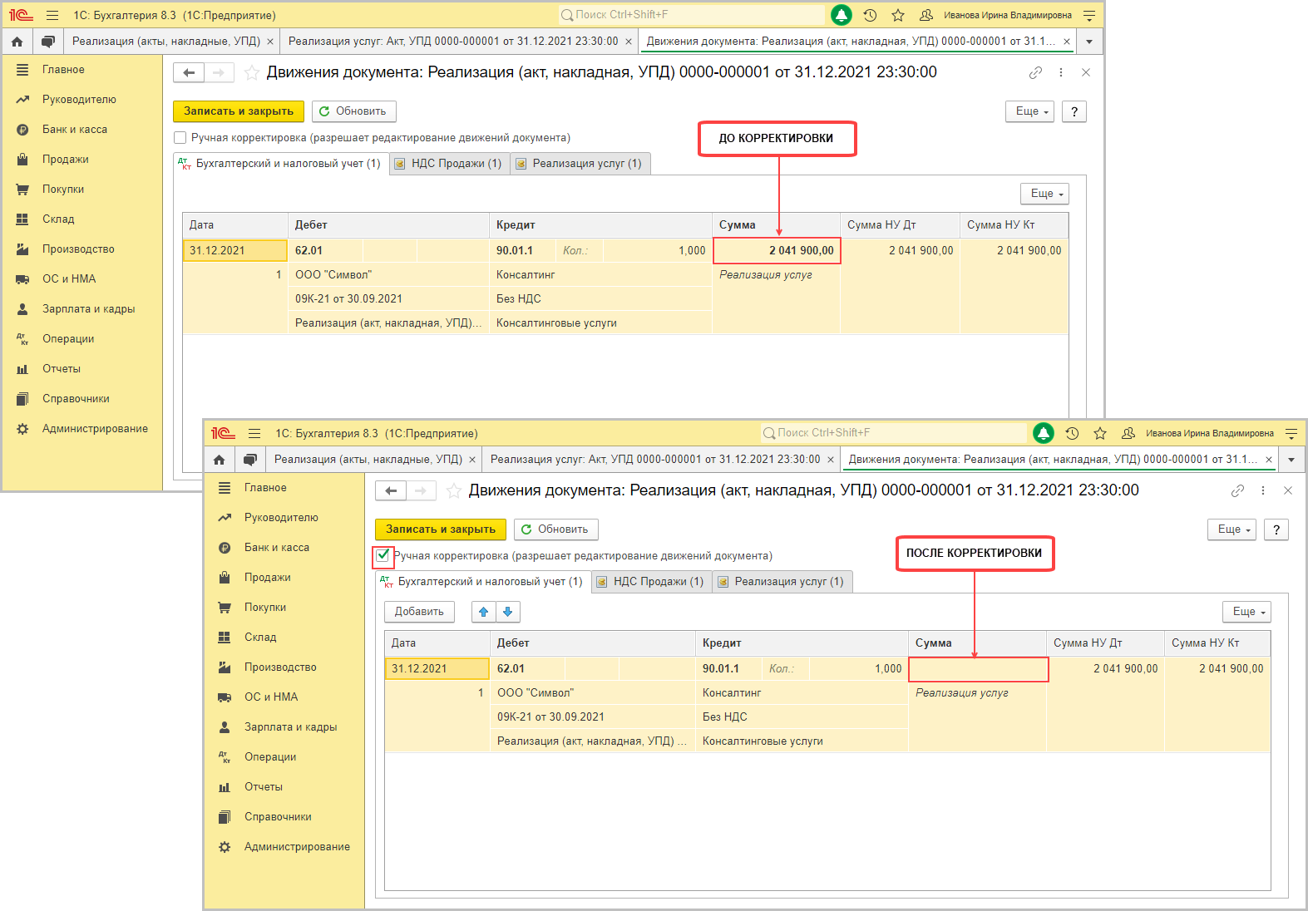Click empty Сумма cell in front window
1308x911 pixels.
(x=978, y=669)
